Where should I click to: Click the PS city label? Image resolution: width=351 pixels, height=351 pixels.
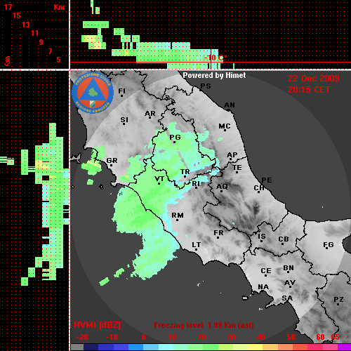pyautogui.click(x=206, y=86)
